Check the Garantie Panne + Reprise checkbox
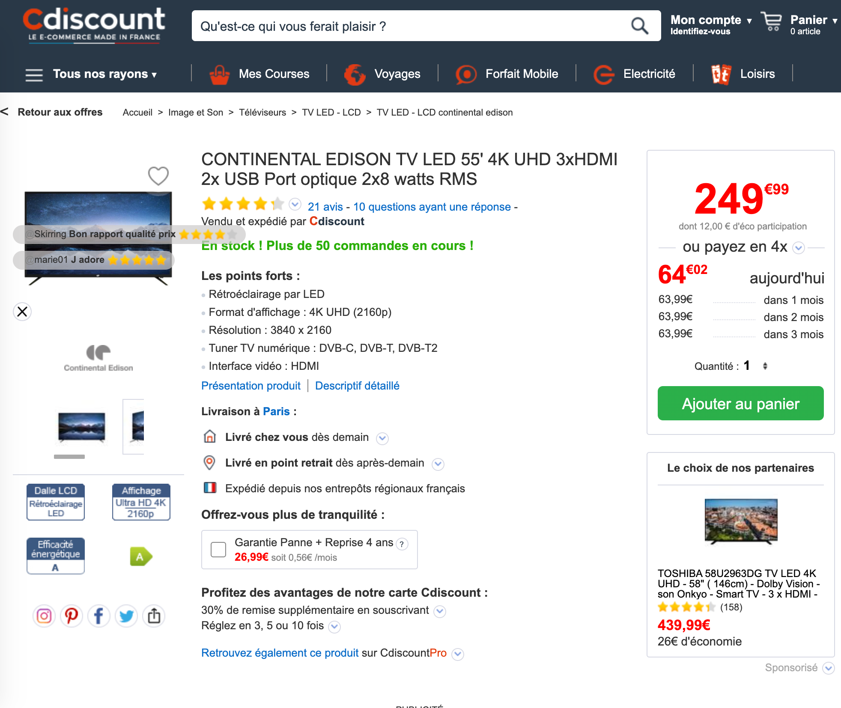Viewport: 841px width, 708px height. pyautogui.click(x=218, y=550)
